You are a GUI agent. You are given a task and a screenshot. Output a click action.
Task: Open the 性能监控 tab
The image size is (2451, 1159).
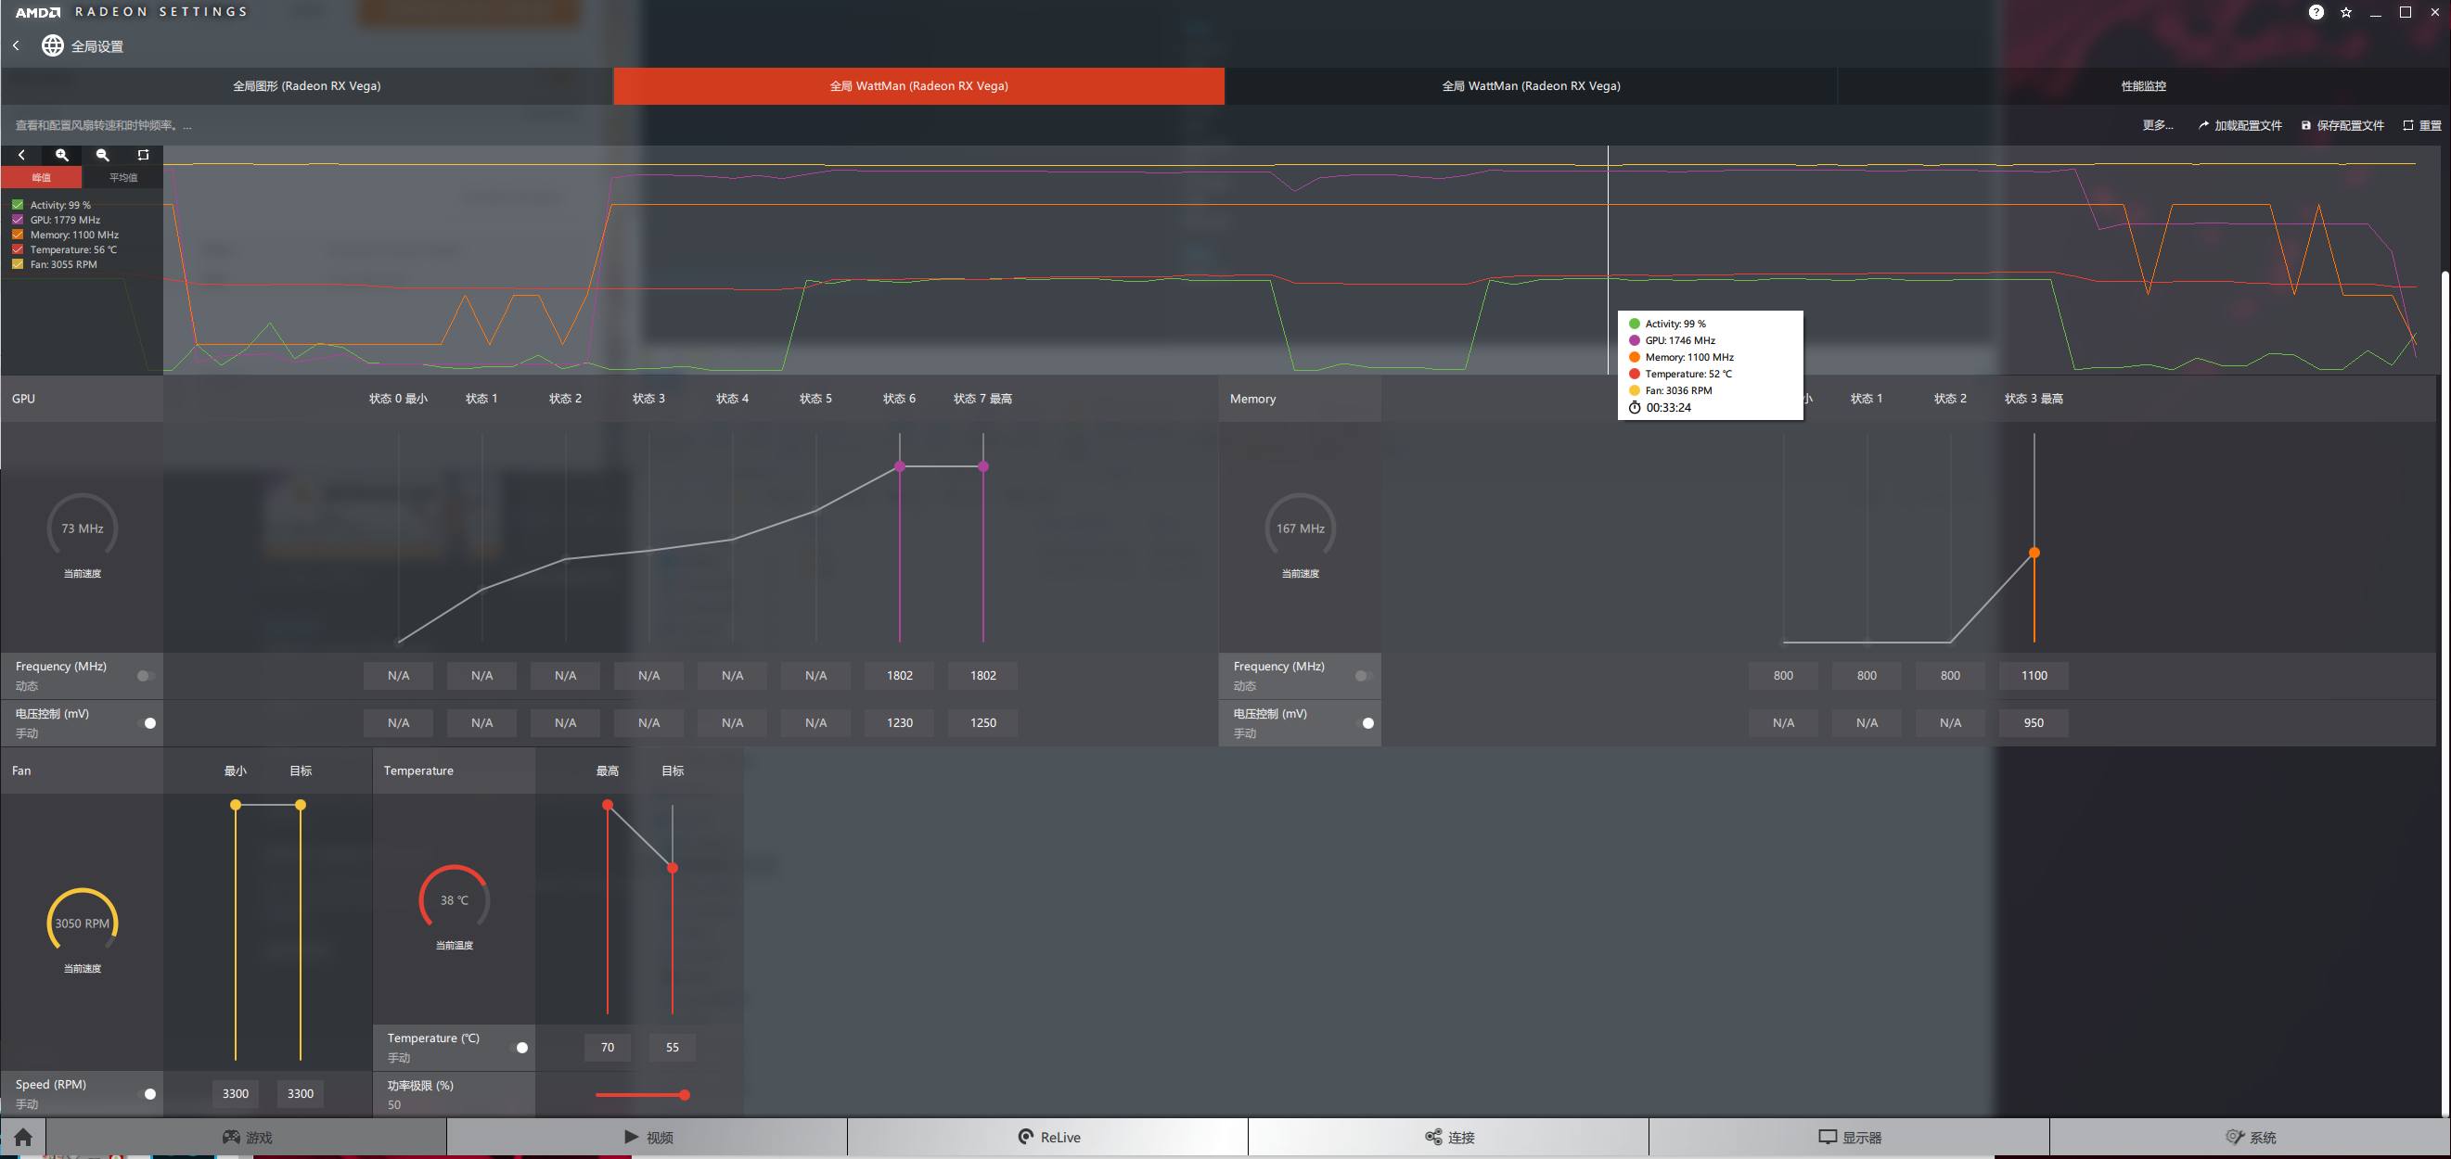coord(2143,85)
